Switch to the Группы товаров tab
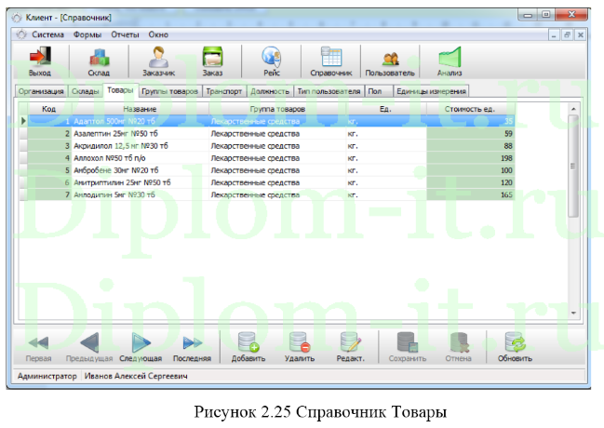 168,91
